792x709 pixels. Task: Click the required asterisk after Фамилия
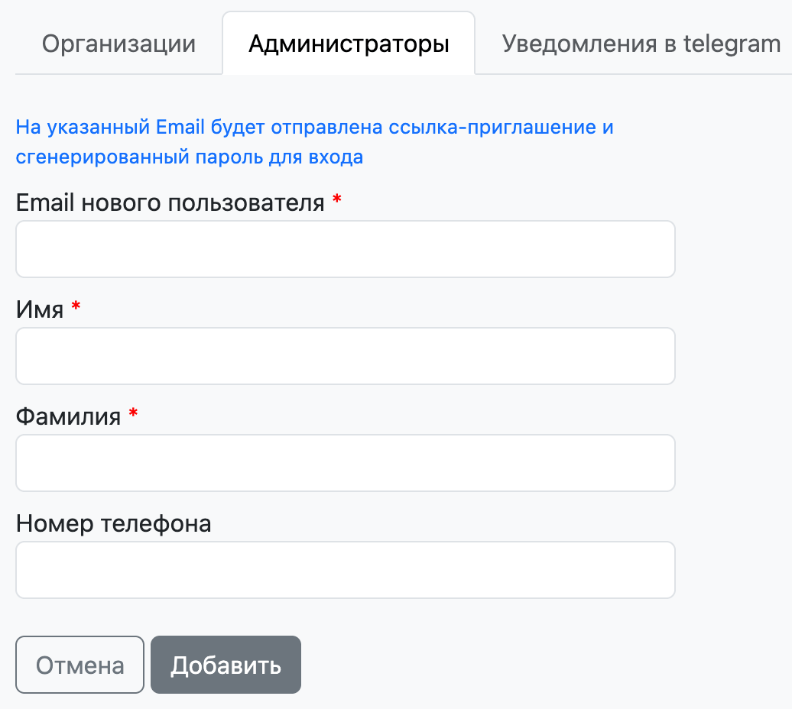(133, 414)
